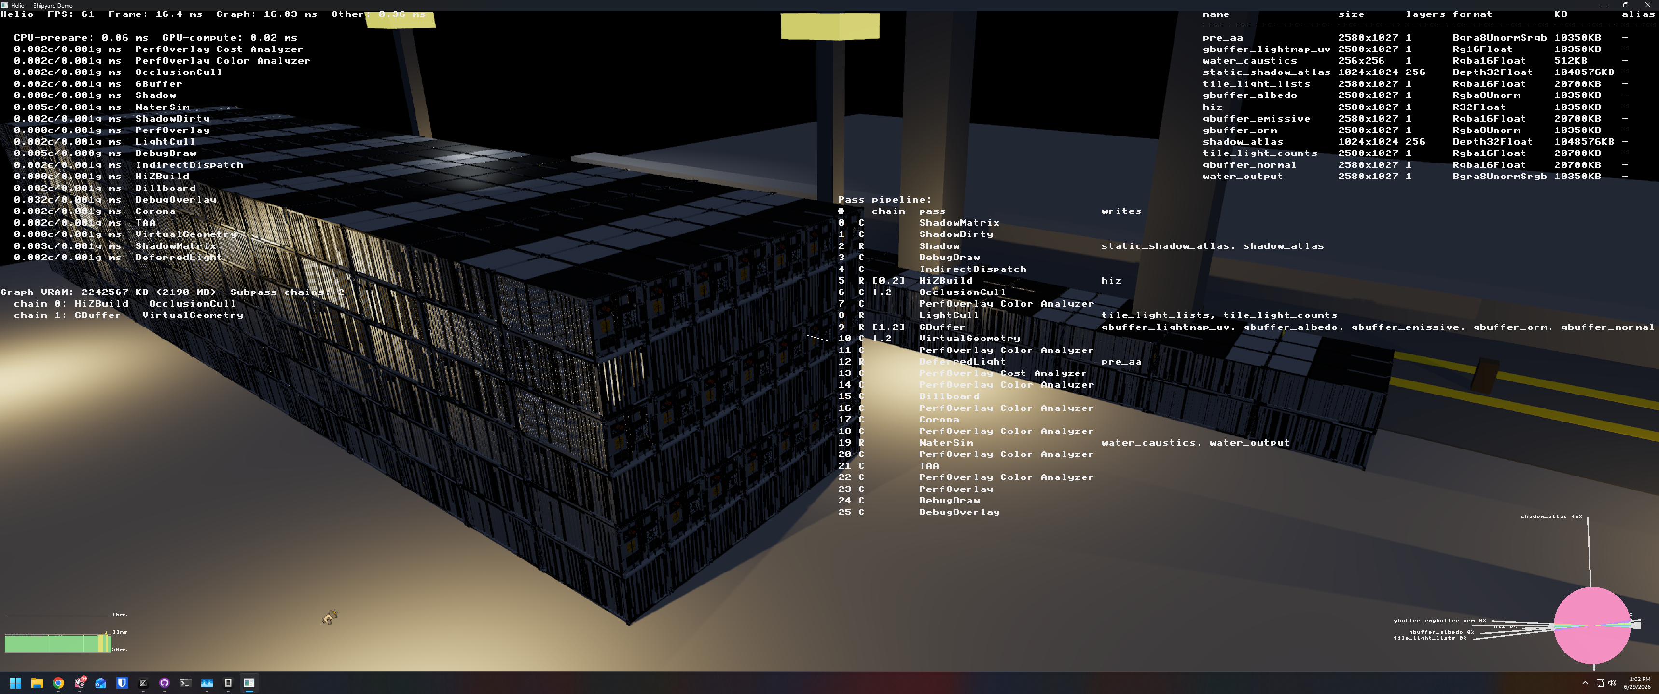Click 'static_shadow_atlas' row in texture table
The width and height of the screenshot is (1659, 694).
(1416, 72)
